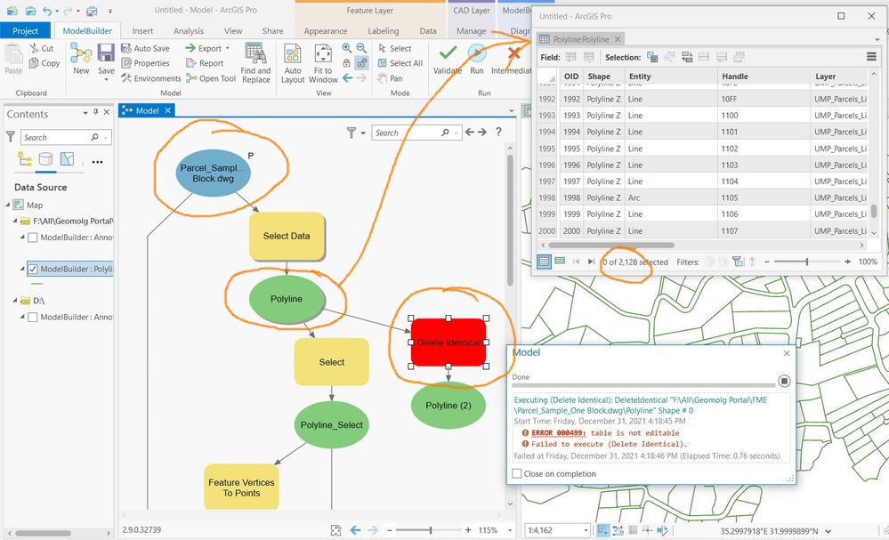Open the Share ribbon tab
Image resolution: width=889 pixels, height=540 pixels.
tap(272, 30)
